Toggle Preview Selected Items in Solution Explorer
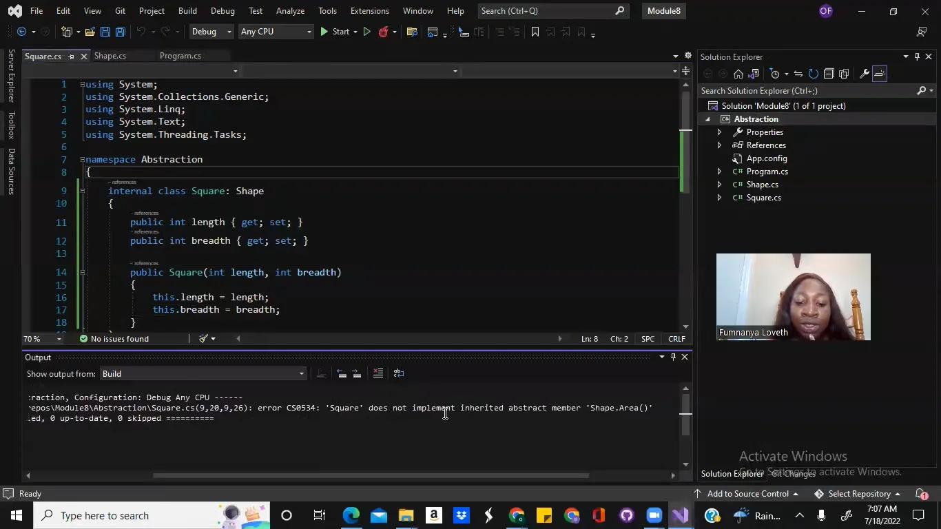This screenshot has height=529, width=941. (x=880, y=74)
